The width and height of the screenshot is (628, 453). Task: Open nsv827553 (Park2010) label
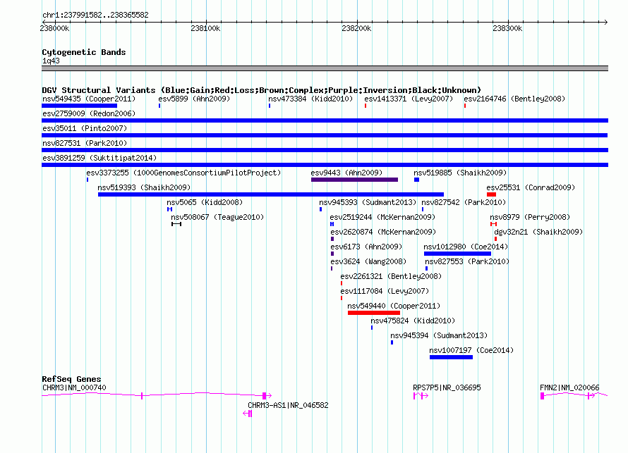(x=467, y=261)
